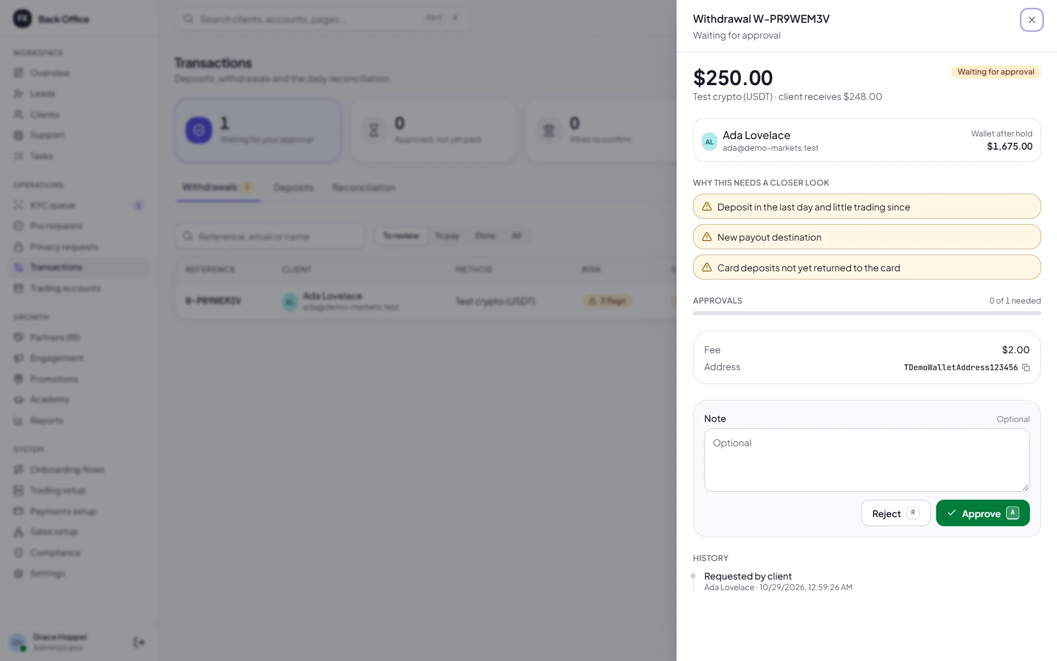Focus the optional Note text area
This screenshot has height=661, width=1057.
point(867,460)
